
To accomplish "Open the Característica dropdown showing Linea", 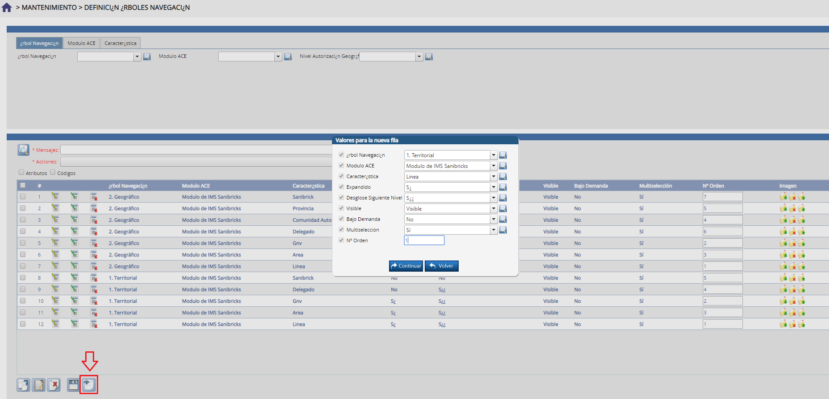I will tap(494, 176).
